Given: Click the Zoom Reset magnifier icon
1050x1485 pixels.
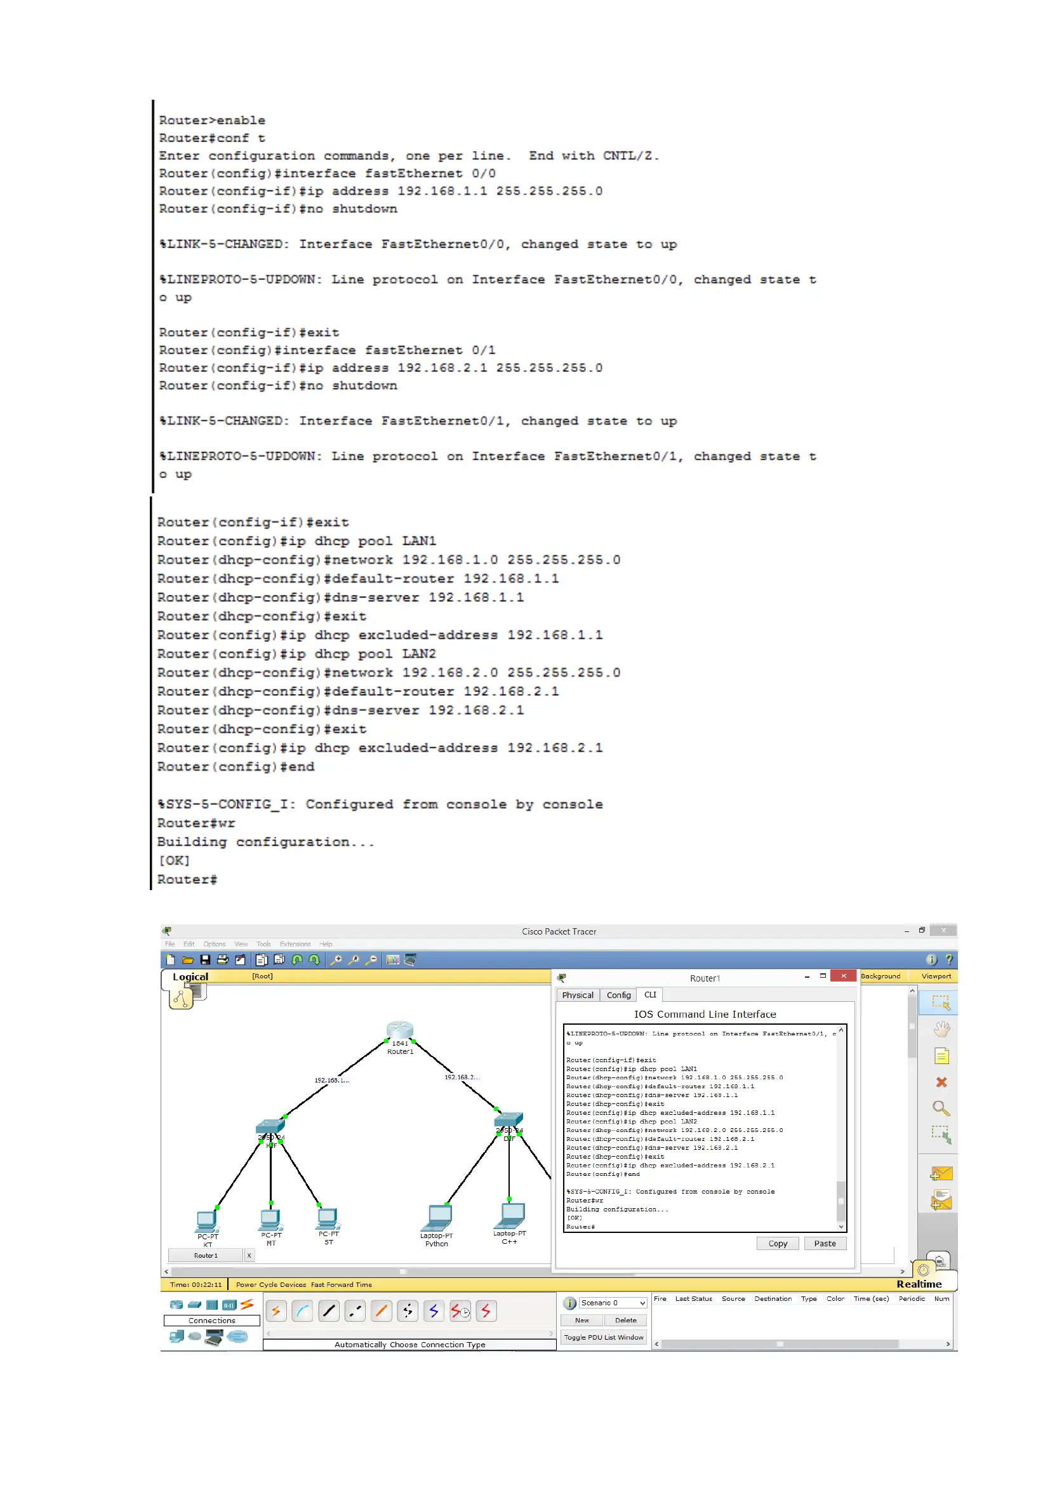Looking at the screenshot, I should click(x=354, y=960).
